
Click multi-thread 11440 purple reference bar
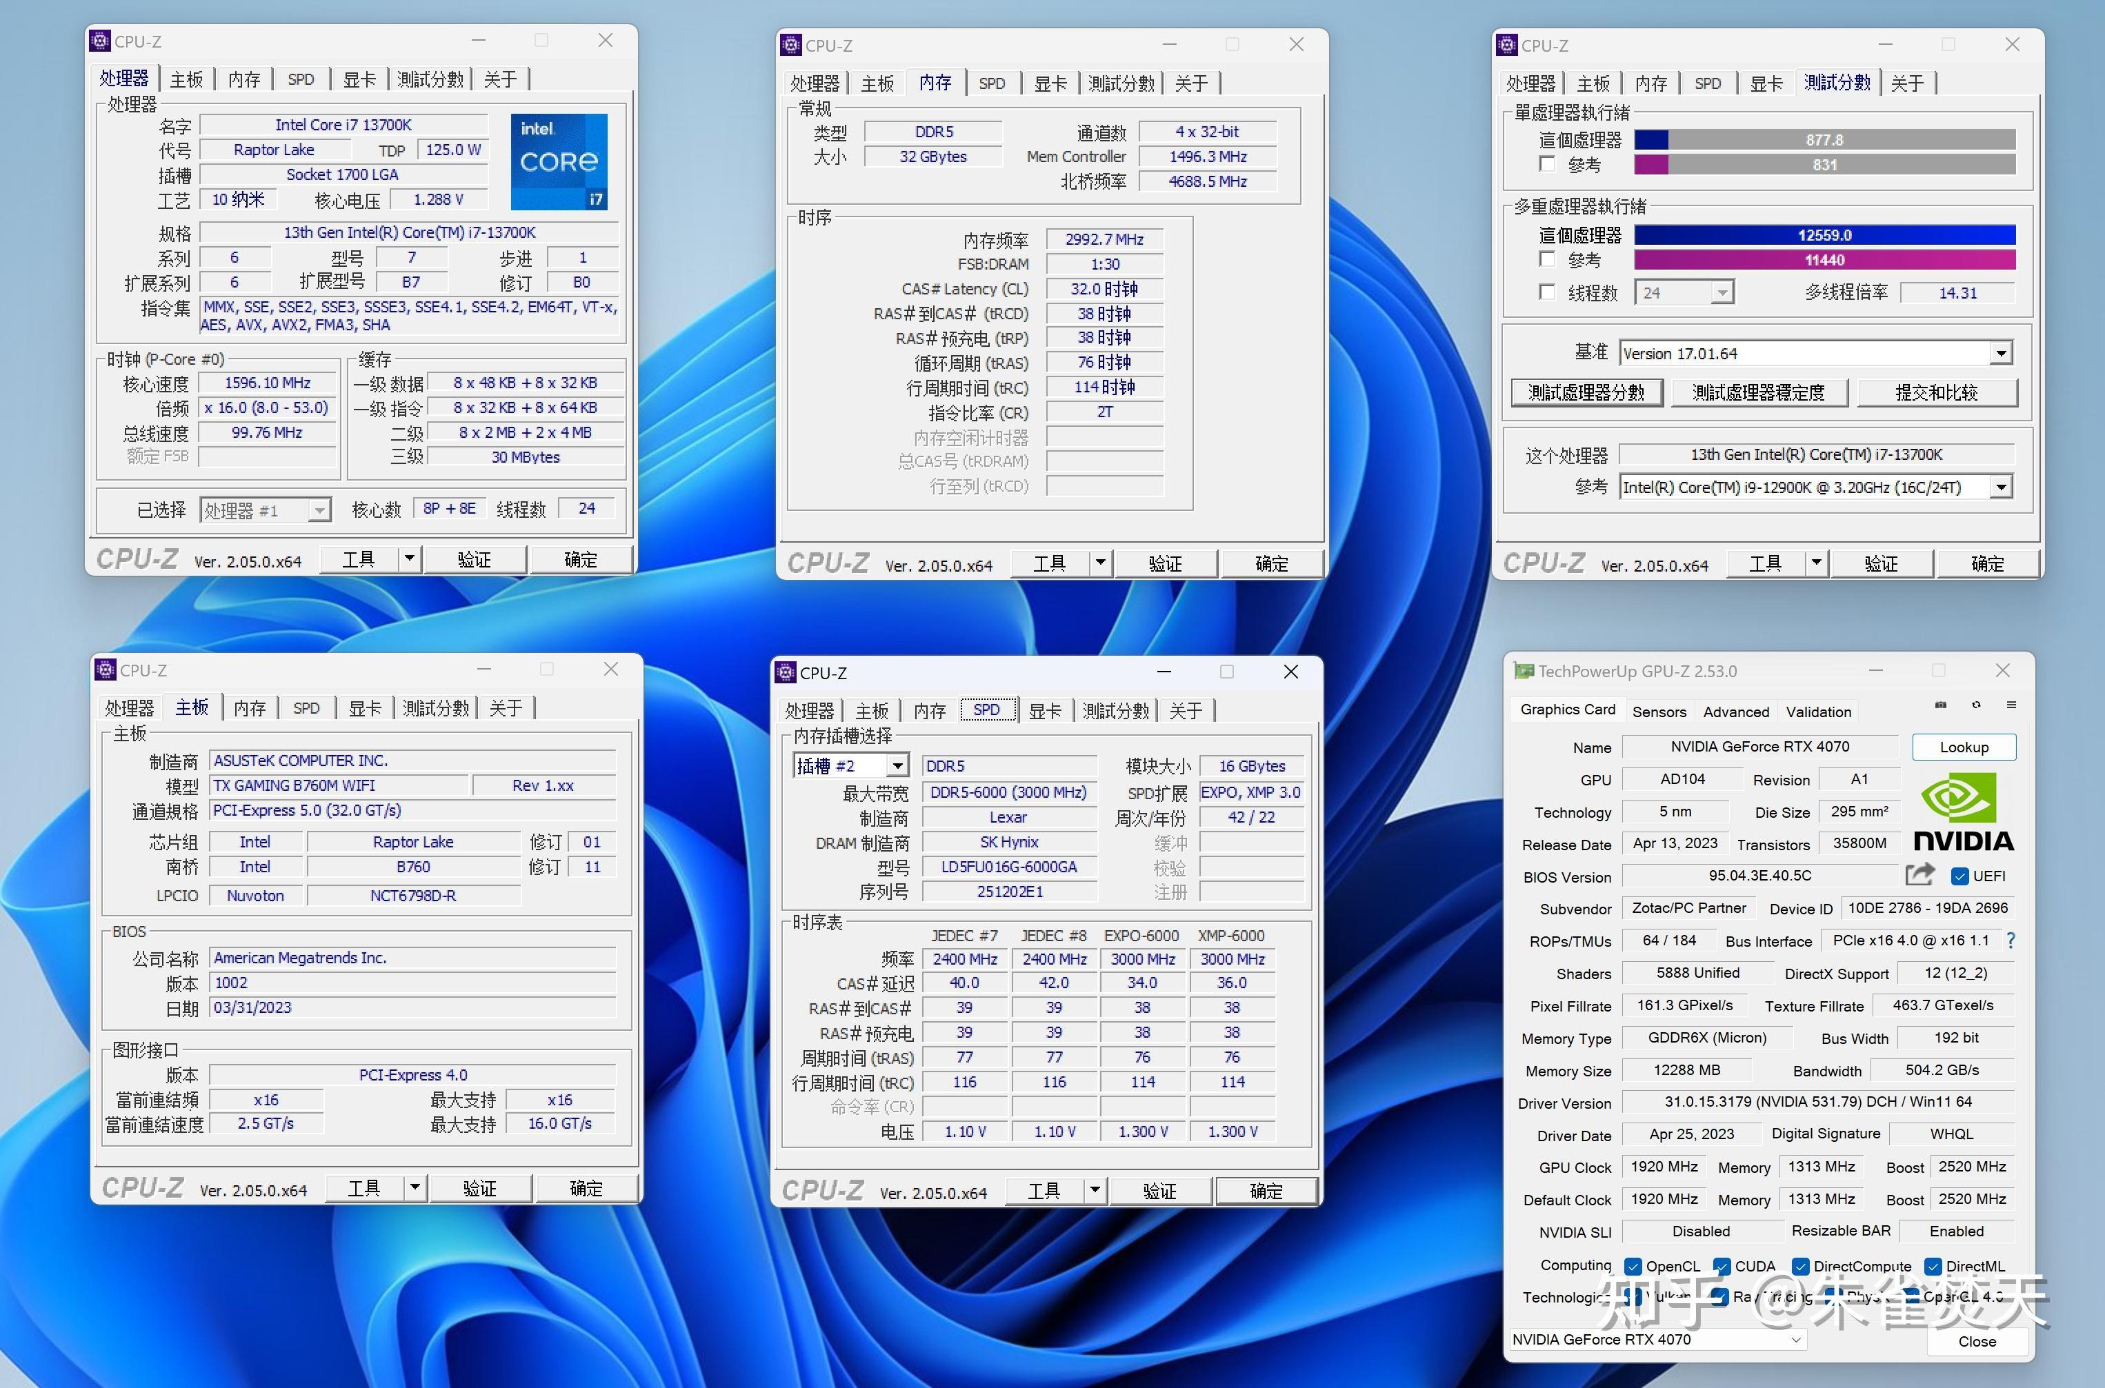point(1824,259)
